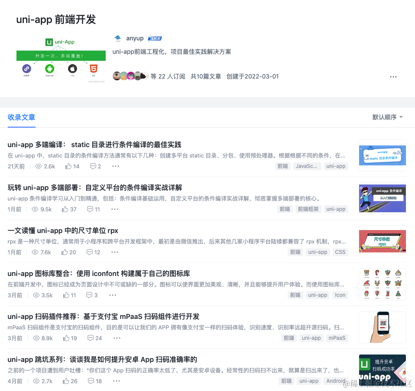Open the Christmas icons article thumbnail
The width and height of the screenshot is (415, 391).
click(x=383, y=284)
